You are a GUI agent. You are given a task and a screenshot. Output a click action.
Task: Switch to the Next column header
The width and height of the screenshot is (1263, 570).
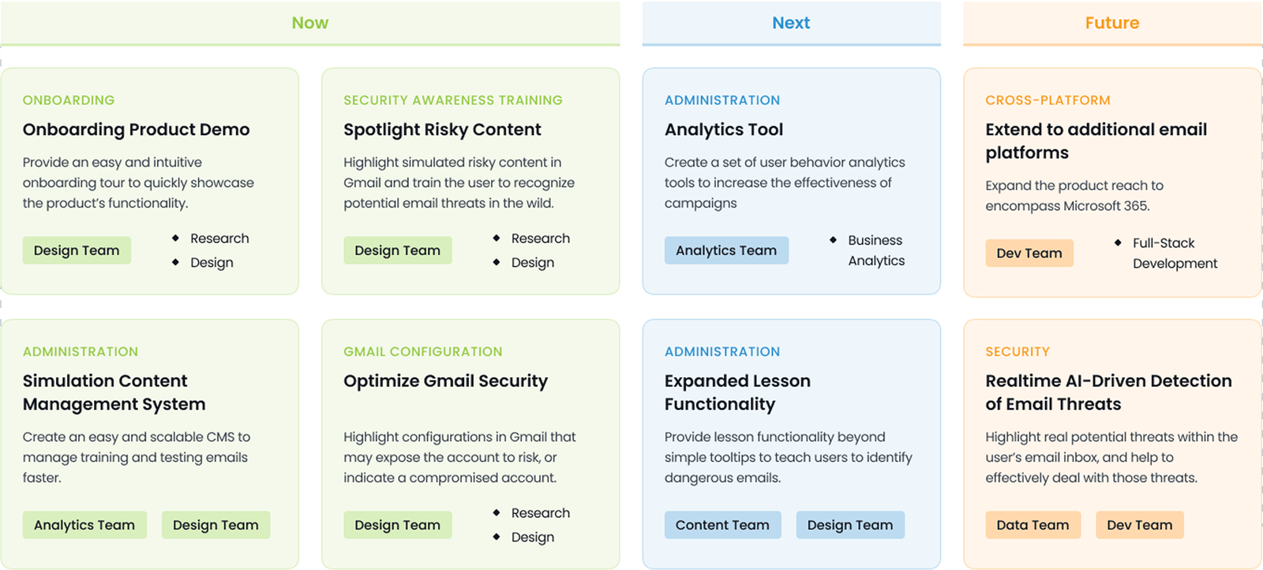791,23
